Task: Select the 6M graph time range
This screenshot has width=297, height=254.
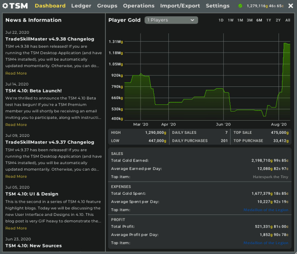Action: click(259, 20)
